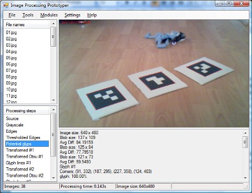Click the 'Avg Diff: 84.19159' log line
Screen dimensions: 252x193
click(x=76, y=142)
